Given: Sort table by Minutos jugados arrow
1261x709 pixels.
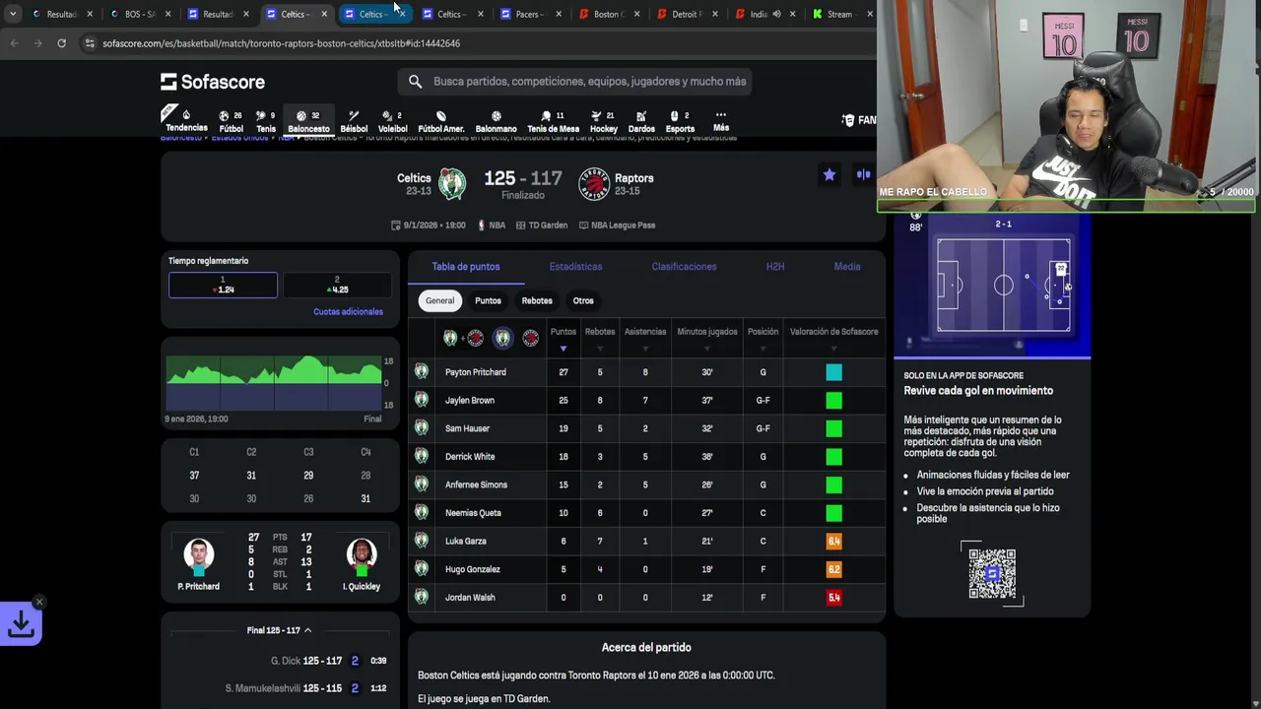Looking at the screenshot, I should tap(707, 349).
